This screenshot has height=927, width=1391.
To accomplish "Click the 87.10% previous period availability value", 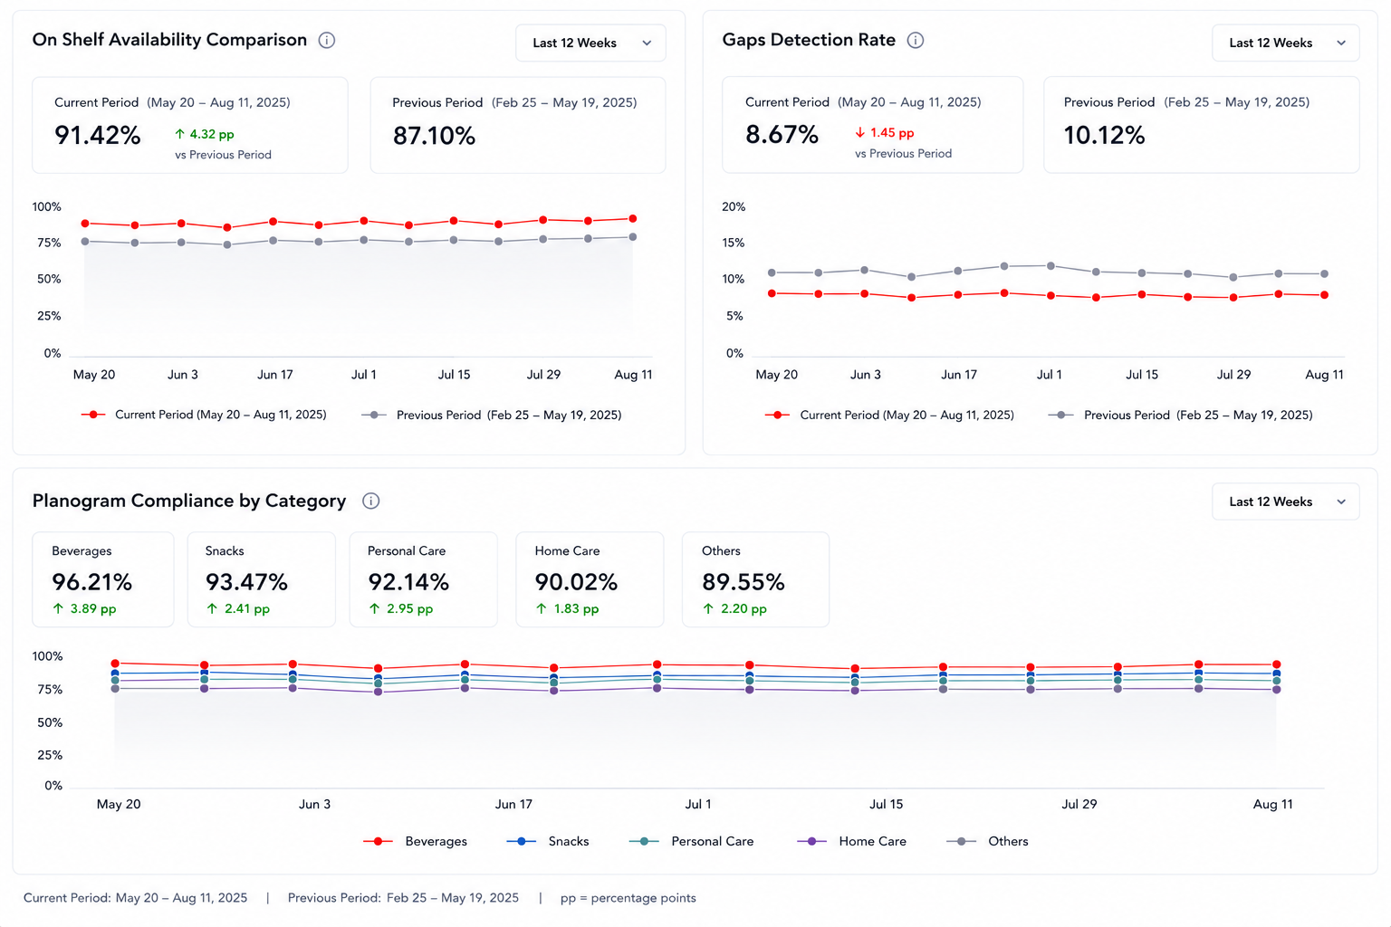I will pos(434,136).
